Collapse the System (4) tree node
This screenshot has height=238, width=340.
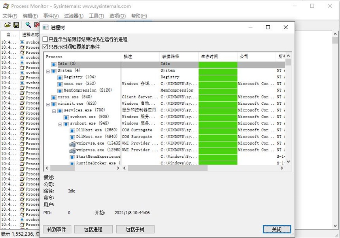tap(48, 71)
